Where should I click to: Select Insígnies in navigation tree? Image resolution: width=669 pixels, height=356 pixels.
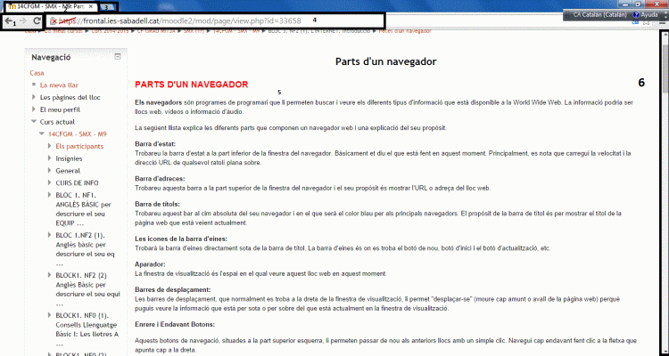pos(69,158)
